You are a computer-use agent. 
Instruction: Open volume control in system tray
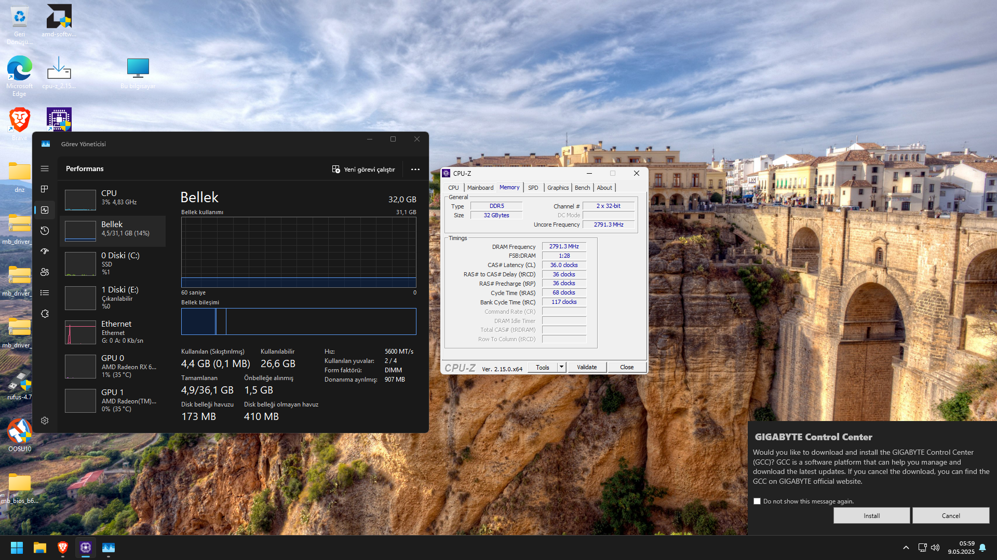935,548
